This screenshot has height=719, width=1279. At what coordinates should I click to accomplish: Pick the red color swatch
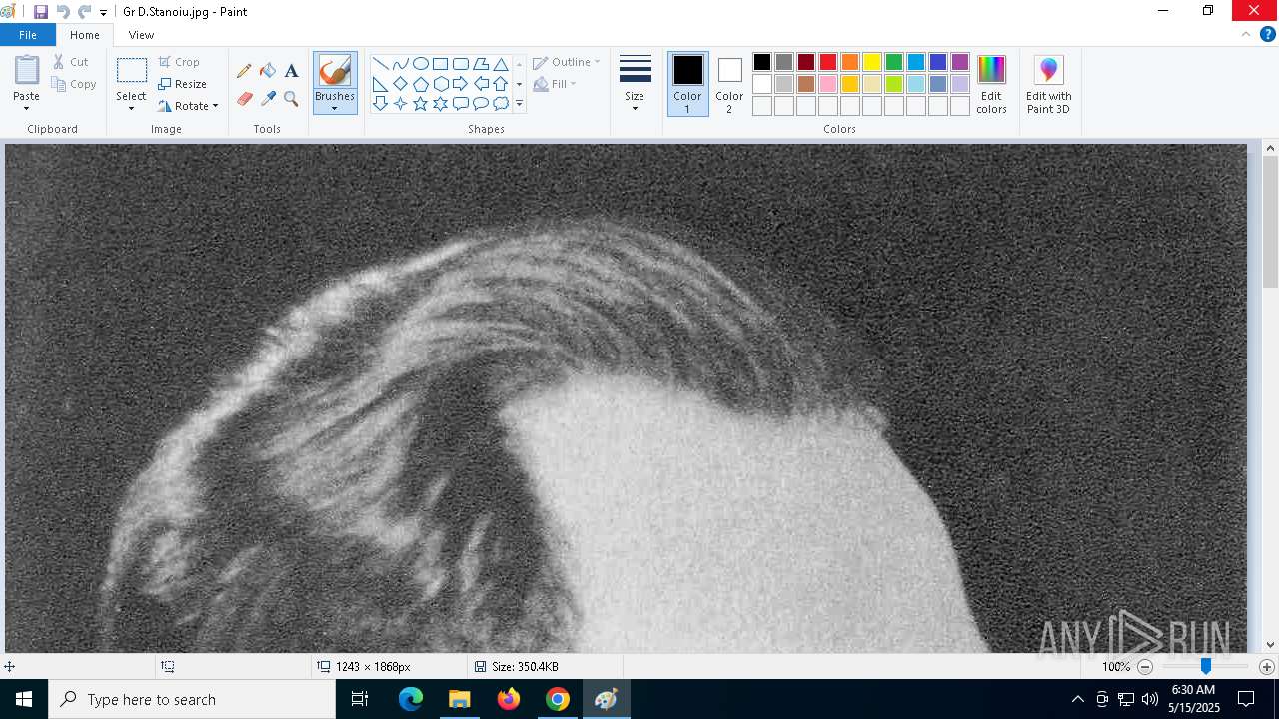(828, 62)
